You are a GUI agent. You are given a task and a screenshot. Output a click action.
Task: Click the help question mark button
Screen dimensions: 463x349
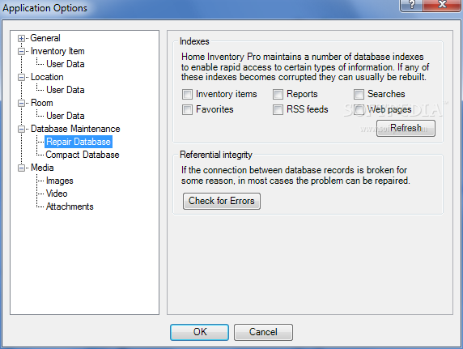(x=411, y=5)
